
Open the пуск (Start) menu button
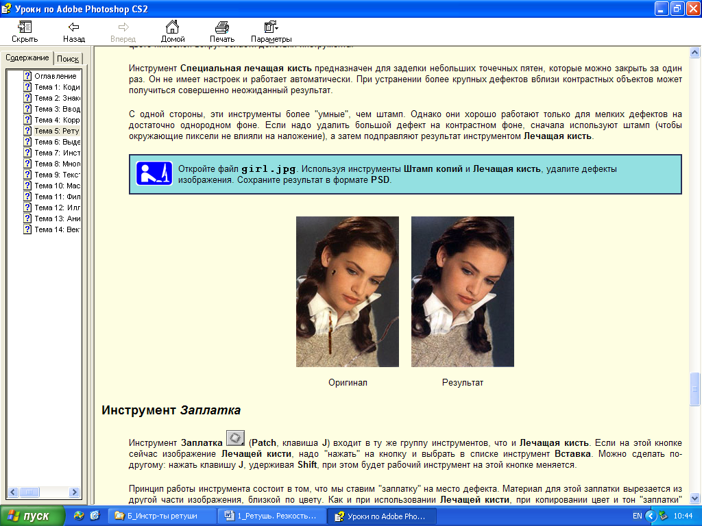[x=32, y=516]
